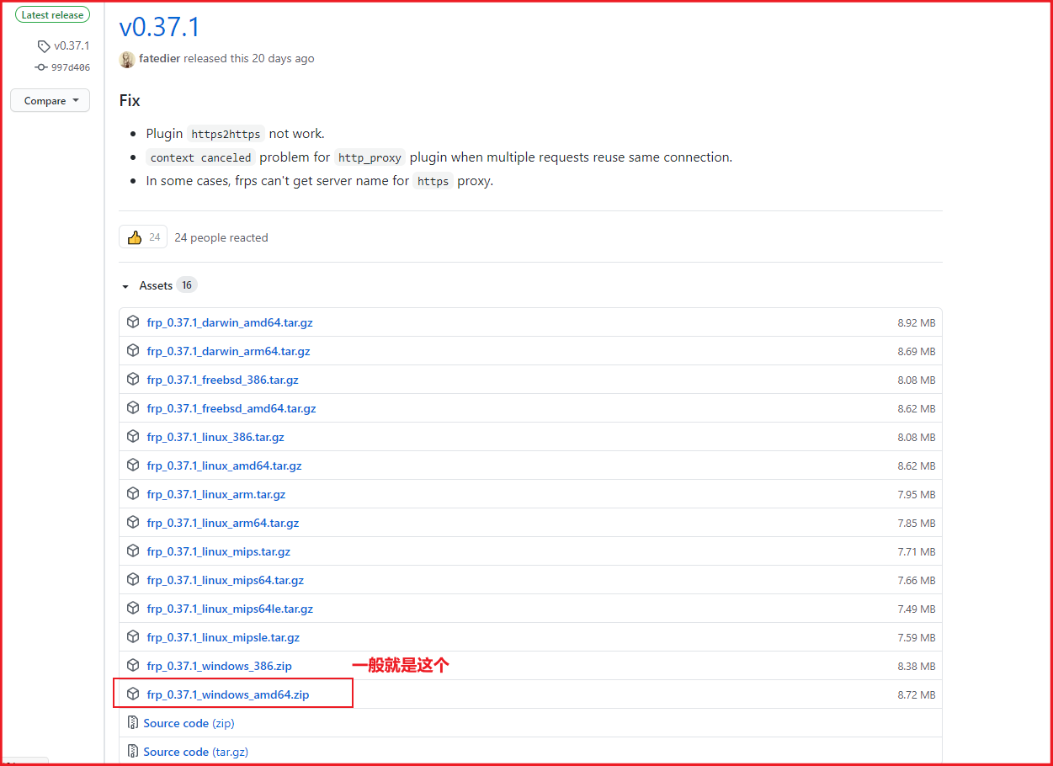Viewport: 1053px width, 766px height.
Task: Click the Latest release badge
Action: point(52,14)
